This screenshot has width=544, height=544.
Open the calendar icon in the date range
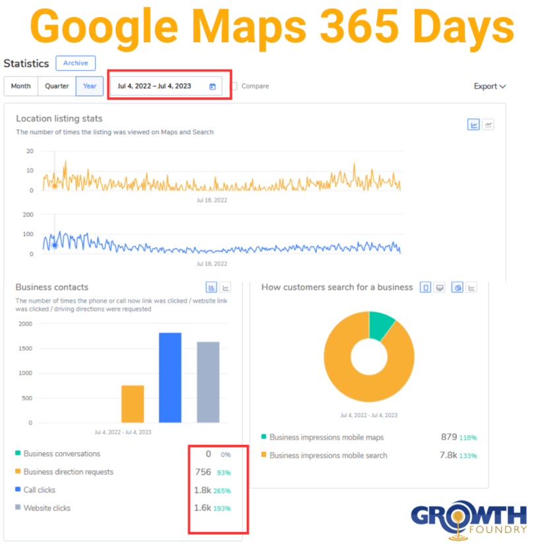[x=212, y=86]
